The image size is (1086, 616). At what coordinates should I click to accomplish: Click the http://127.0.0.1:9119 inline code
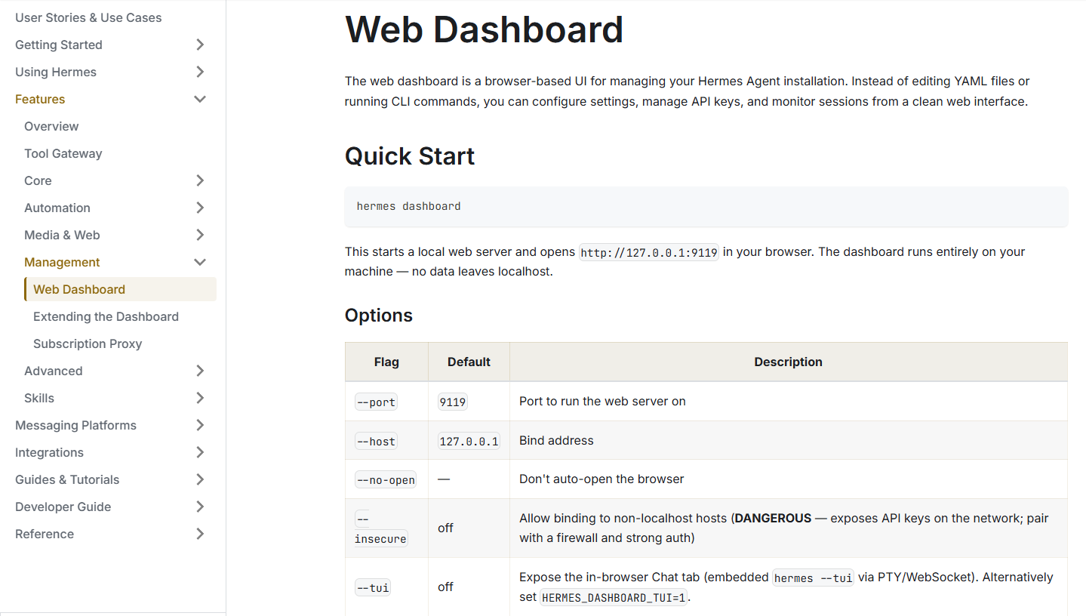(649, 252)
